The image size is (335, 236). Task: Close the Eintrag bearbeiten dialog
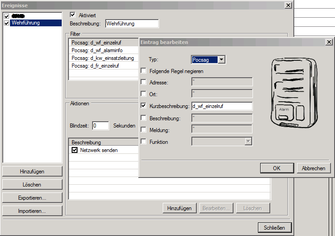pos(329,42)
